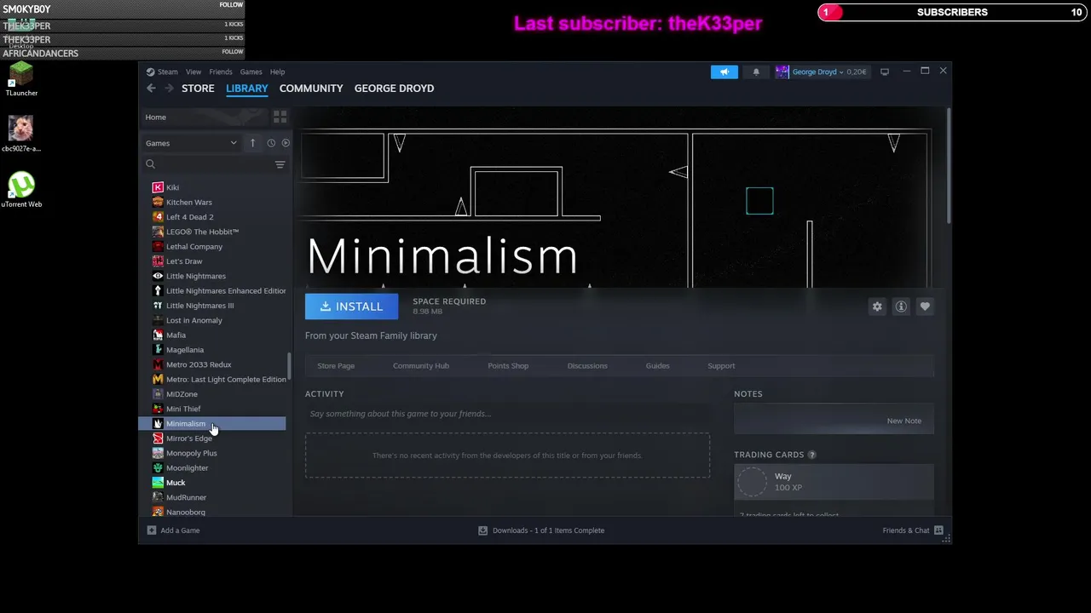Expand the Games category dropdown
Screen dimensions: 1091x613
(x=191, y=143)
